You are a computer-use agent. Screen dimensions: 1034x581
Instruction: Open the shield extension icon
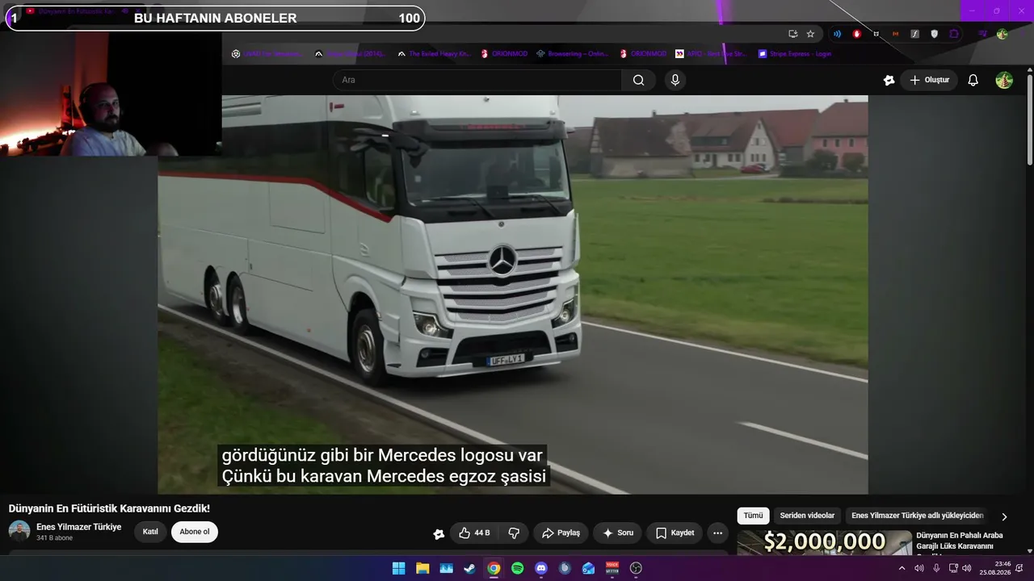coord(935,34)
